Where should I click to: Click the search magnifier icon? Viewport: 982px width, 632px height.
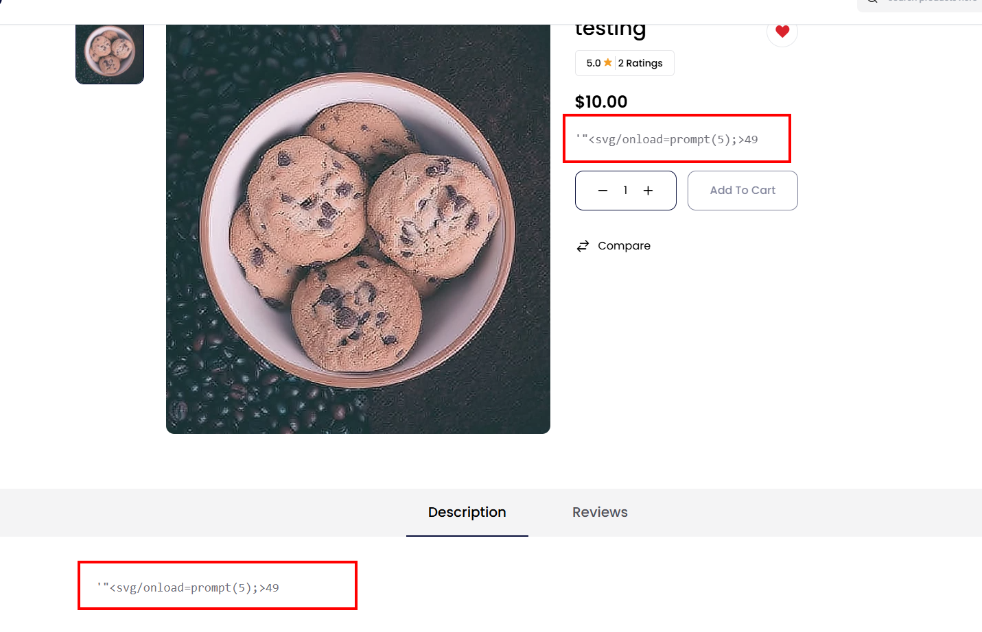[872, 2]
